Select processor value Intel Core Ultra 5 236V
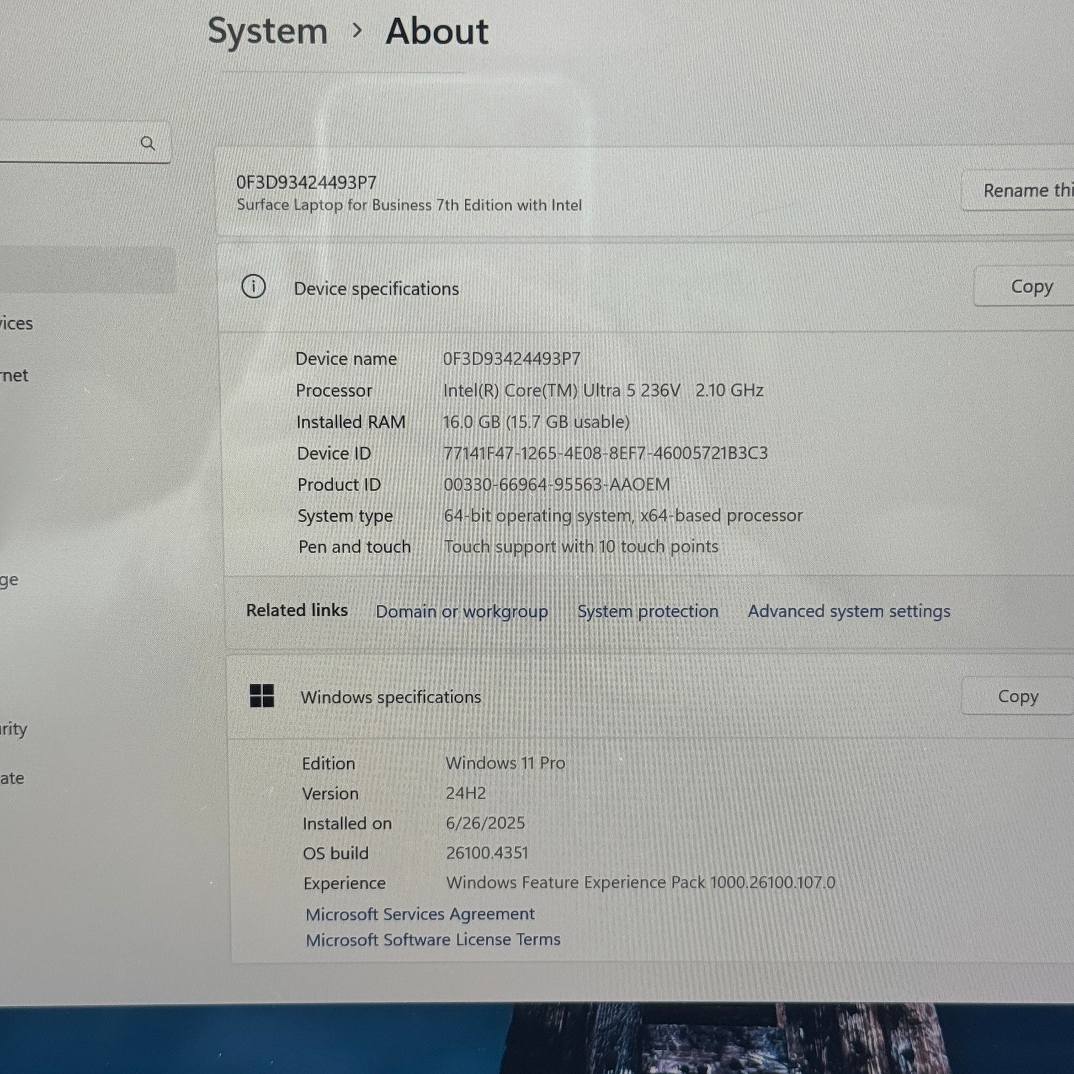The width and height of the screenshot is (1074, 1074). [603, 390]
